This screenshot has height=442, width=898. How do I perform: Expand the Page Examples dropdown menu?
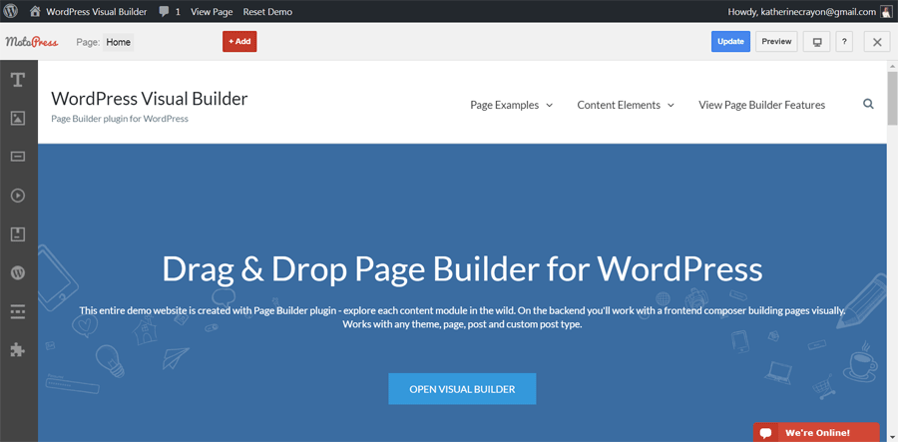pyautogui.click(x=511, y=105)
